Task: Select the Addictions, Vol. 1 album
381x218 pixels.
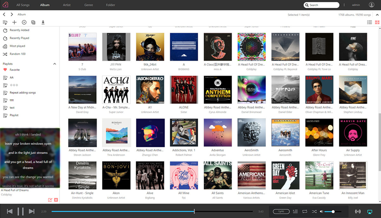Action: coord(184,132)
